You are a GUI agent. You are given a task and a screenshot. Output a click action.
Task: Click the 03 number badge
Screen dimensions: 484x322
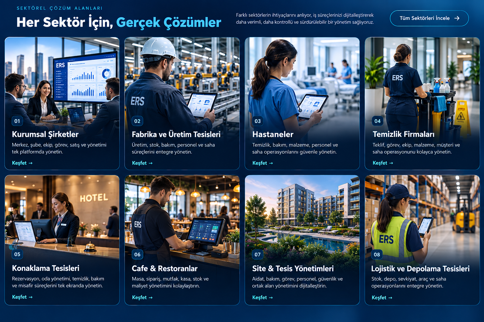258,121
